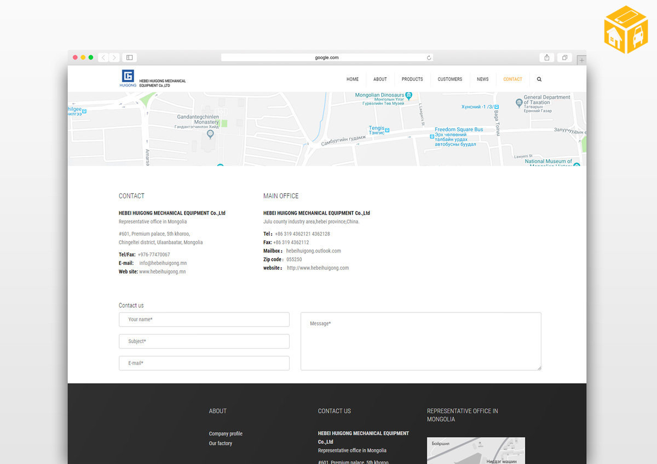Click the browser forward arrow button
The image size is (657, 464).
click(114, 57)
